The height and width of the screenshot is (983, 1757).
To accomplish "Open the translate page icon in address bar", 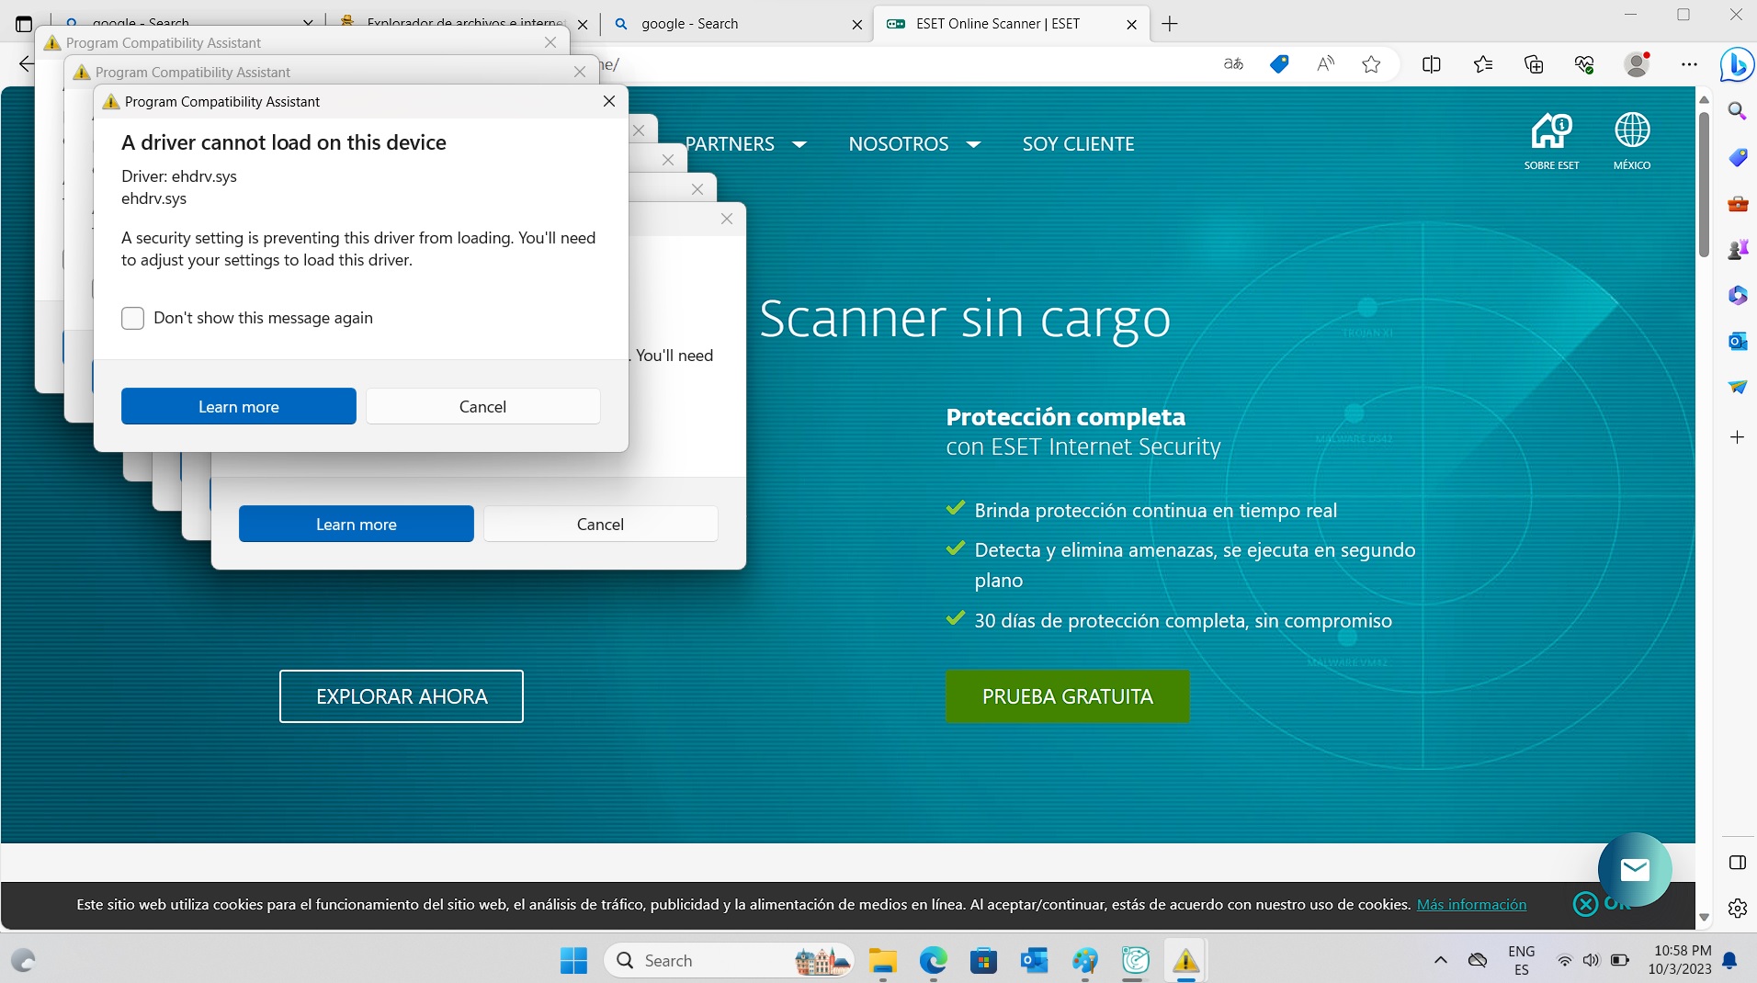I will point(1233,64).
